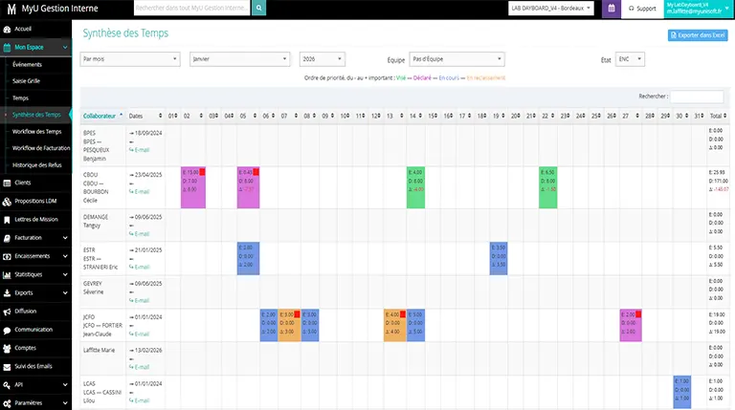The image size is (735, 410).
Task: Click the Encaissements sidebar icon
Action: tap(7, 256)
